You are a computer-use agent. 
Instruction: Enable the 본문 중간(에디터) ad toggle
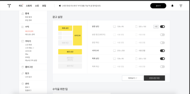click(x=162, y=35)
